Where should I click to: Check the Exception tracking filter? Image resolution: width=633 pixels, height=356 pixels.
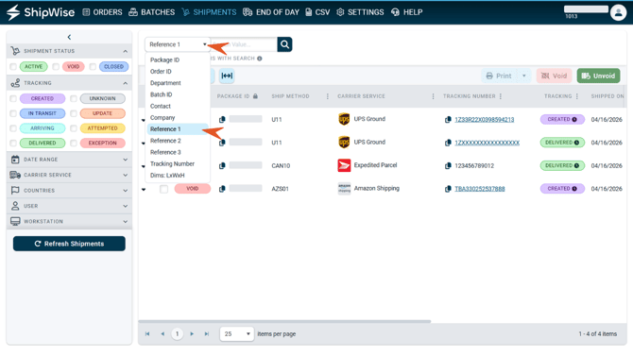(x=74, y=143)
